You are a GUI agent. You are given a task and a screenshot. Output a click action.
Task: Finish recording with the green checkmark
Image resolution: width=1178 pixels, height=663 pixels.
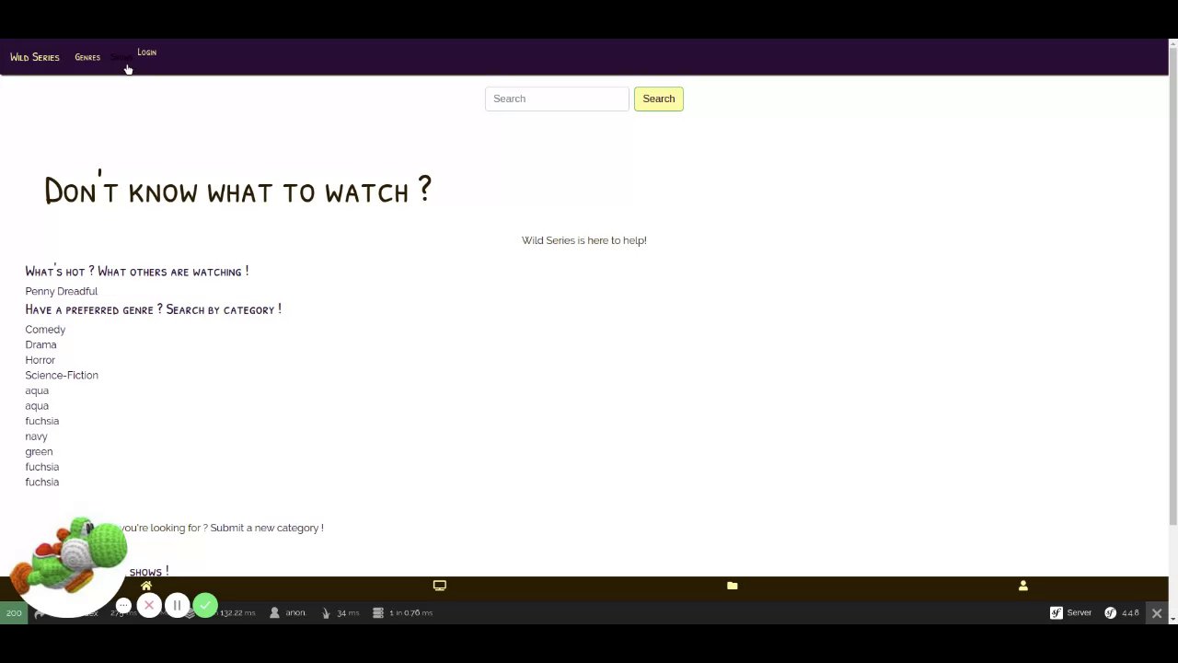[x=205, y=605]
